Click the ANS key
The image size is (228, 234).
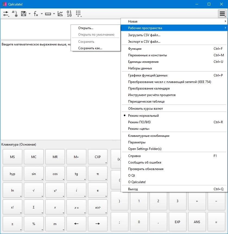(197, 222)
